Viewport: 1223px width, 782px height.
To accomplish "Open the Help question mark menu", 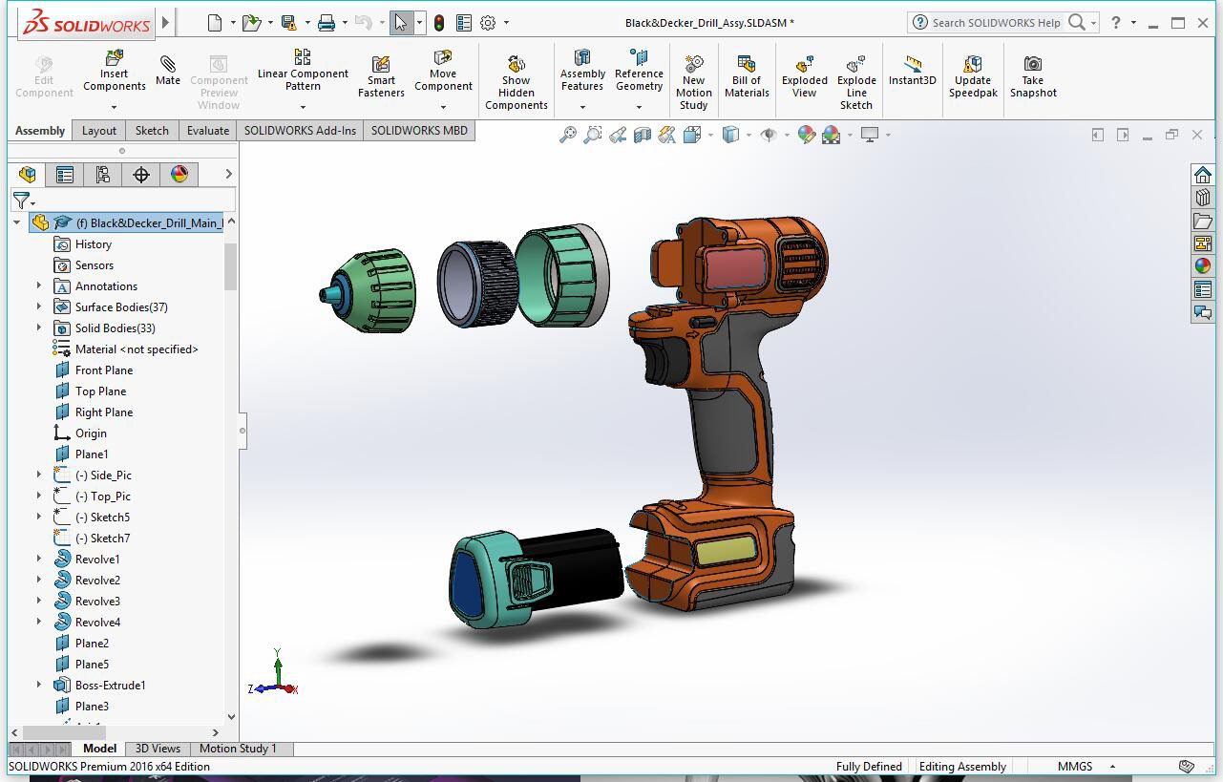I will [1115, 22].
